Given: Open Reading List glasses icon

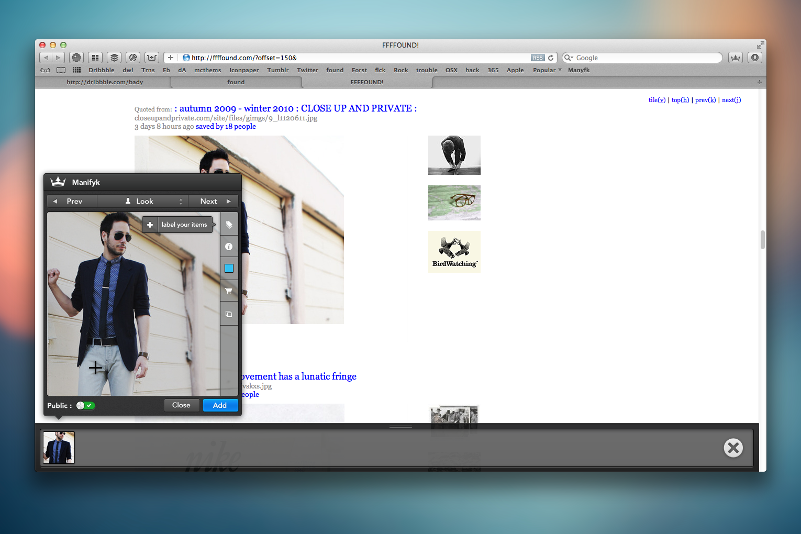Looking at the screenshot, I should [x=46, y=70].
